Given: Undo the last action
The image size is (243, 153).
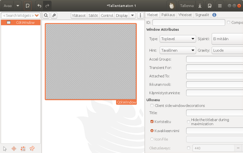Looking at the screenshot, I should point(39,6).
